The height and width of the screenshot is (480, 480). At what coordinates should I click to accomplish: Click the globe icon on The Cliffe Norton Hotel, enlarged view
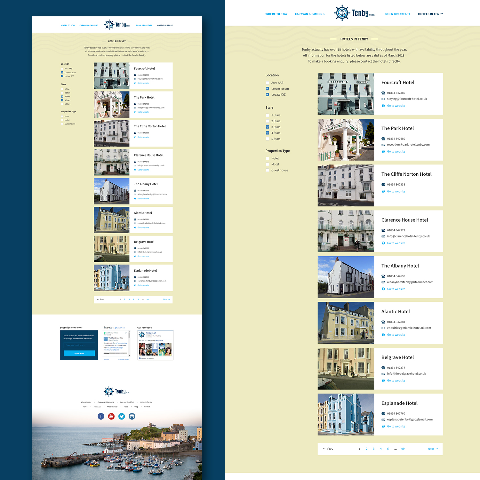(383, 191)
